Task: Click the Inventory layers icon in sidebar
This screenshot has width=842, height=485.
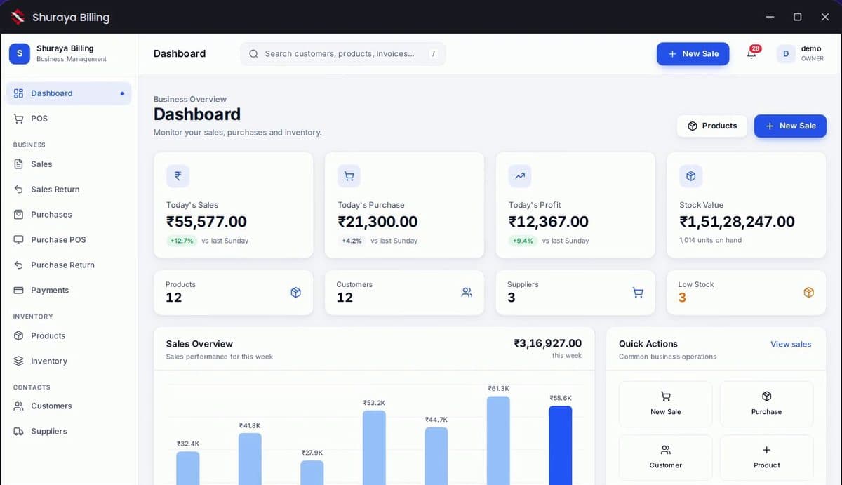Action: (19, 361)
